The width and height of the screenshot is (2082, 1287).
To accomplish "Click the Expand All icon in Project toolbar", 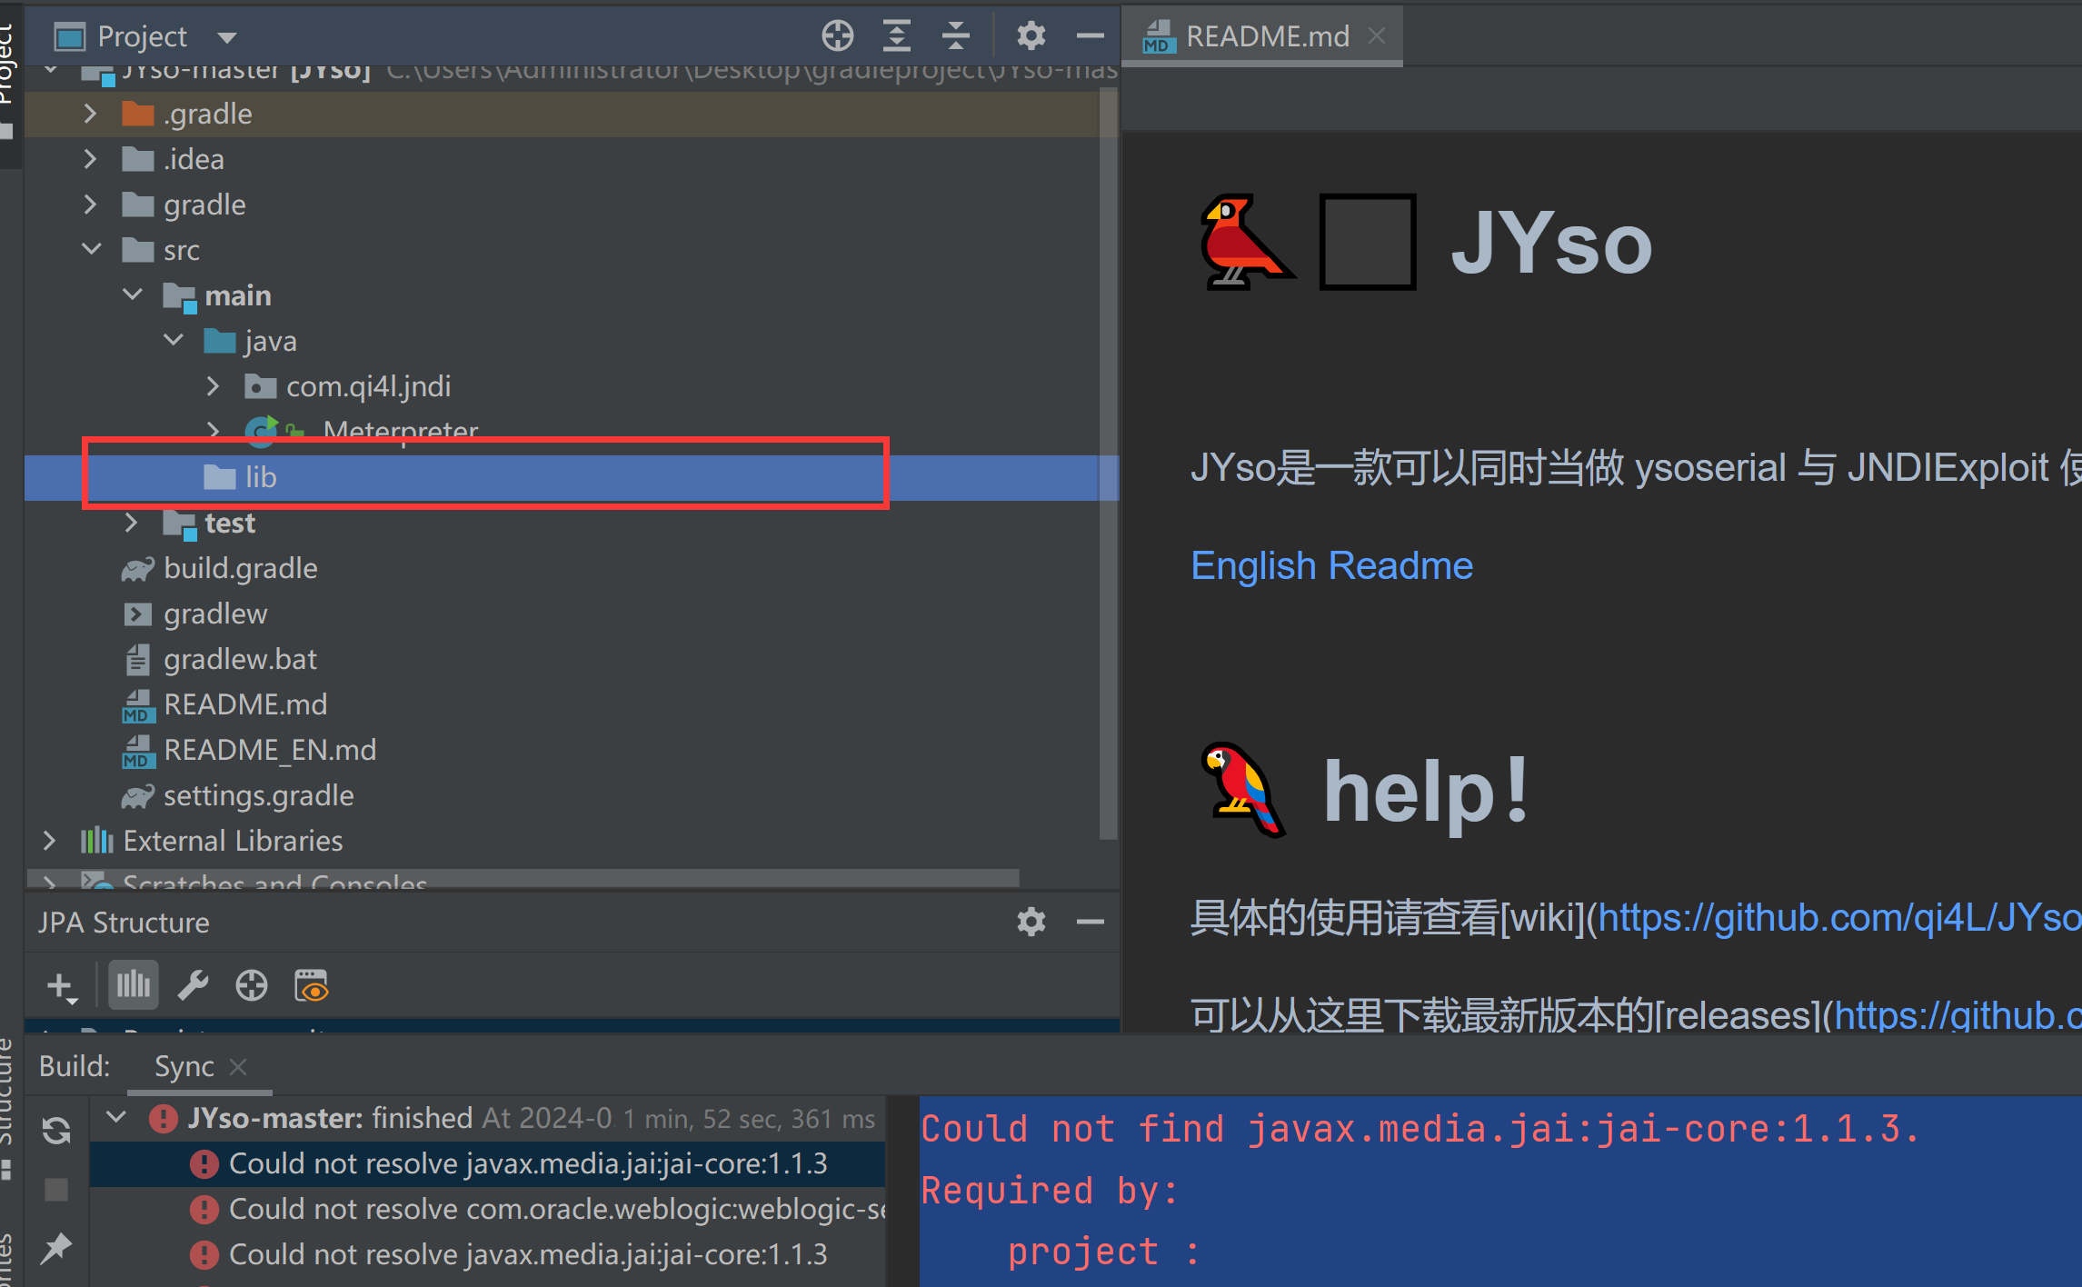I will pyautogui.click(x=896, y=36).
